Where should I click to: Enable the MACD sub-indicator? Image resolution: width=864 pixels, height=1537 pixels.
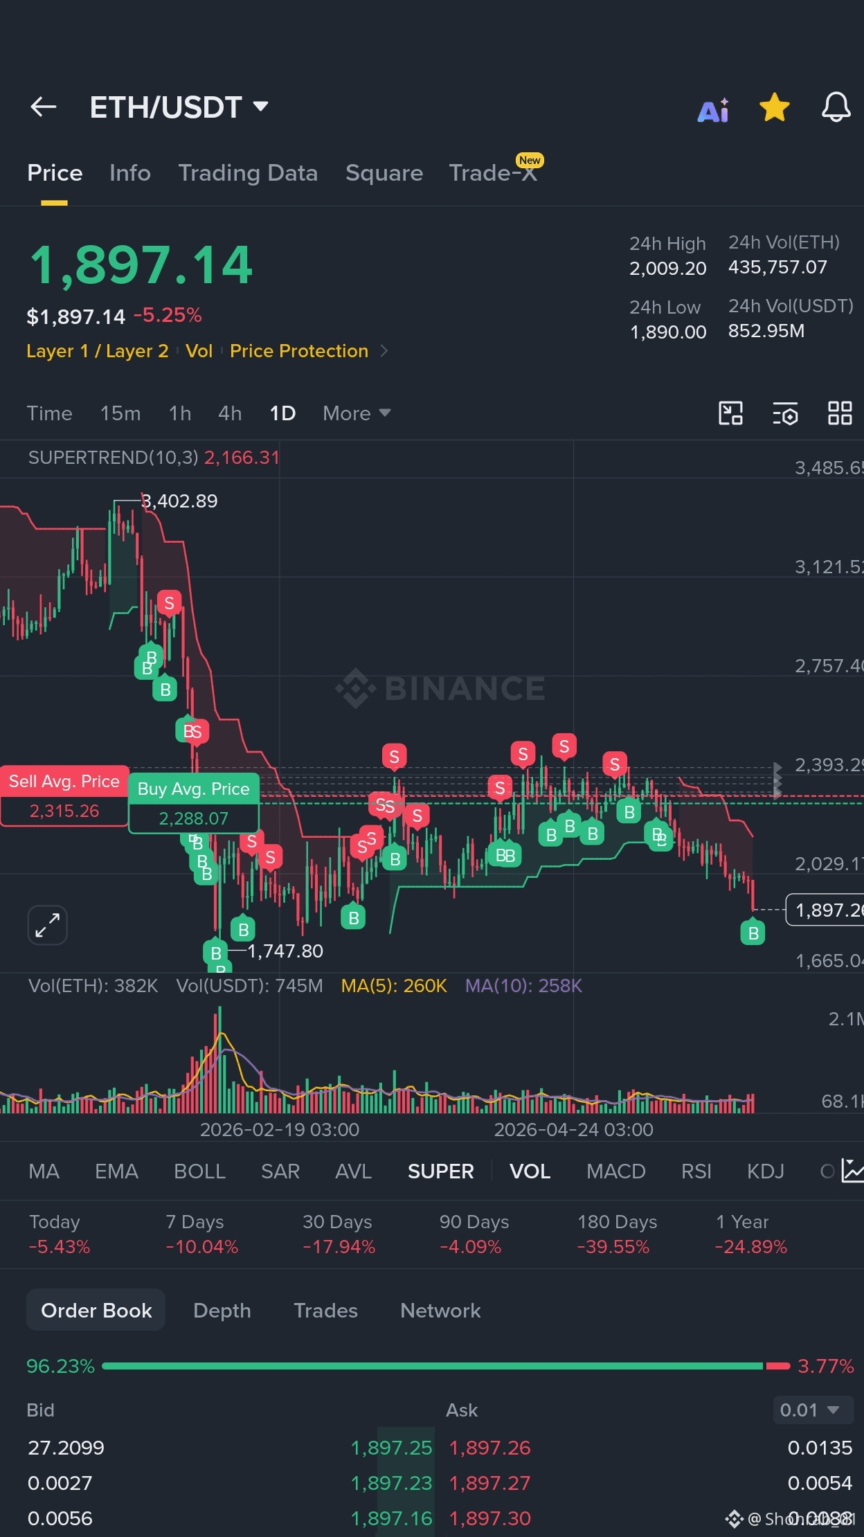616,1171
